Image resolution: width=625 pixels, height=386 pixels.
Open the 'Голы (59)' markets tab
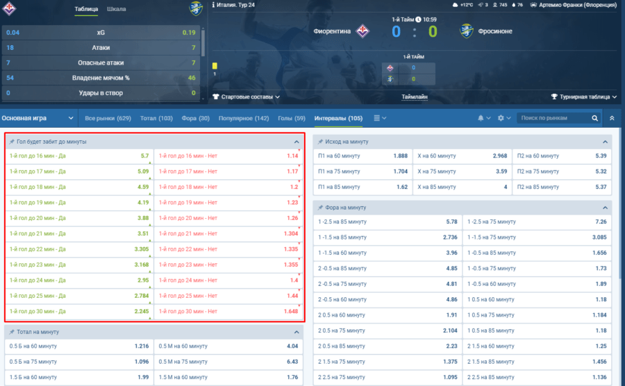(291, 118)
